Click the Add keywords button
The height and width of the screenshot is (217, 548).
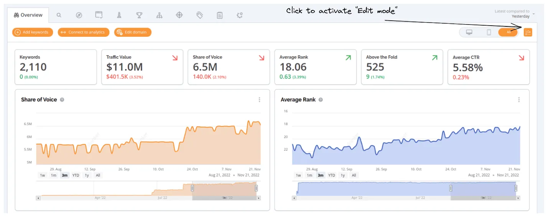pos(33,33)
